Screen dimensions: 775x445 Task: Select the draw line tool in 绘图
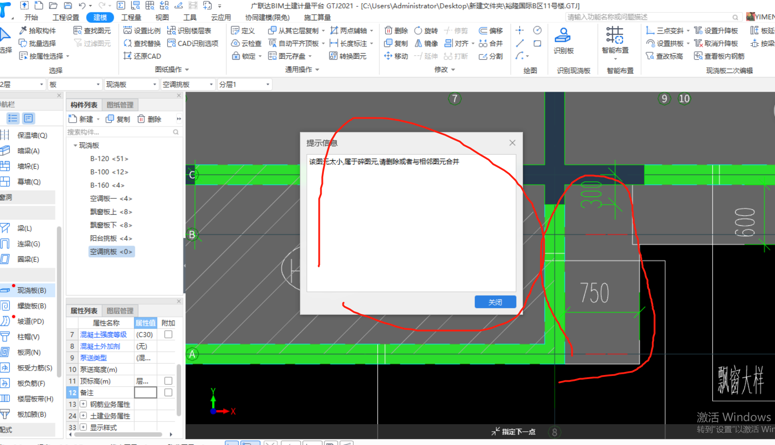pyautogui.click(x=520, y=43)
